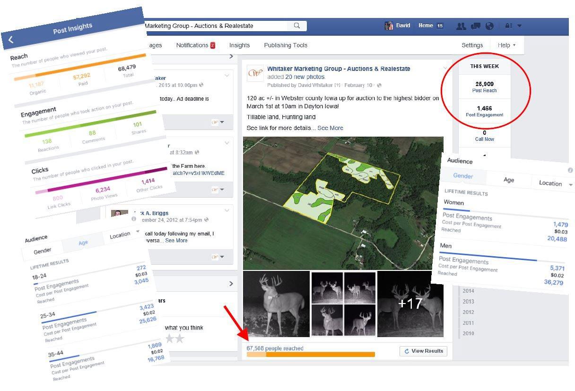Click the orange Reach bar in Post Insights
The height and width of the screenshot is (391, 575).
80,68
